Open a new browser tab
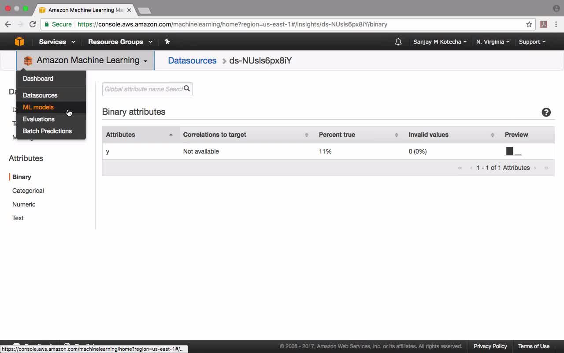Screen dimensions: 564x353 click(144, 10)
